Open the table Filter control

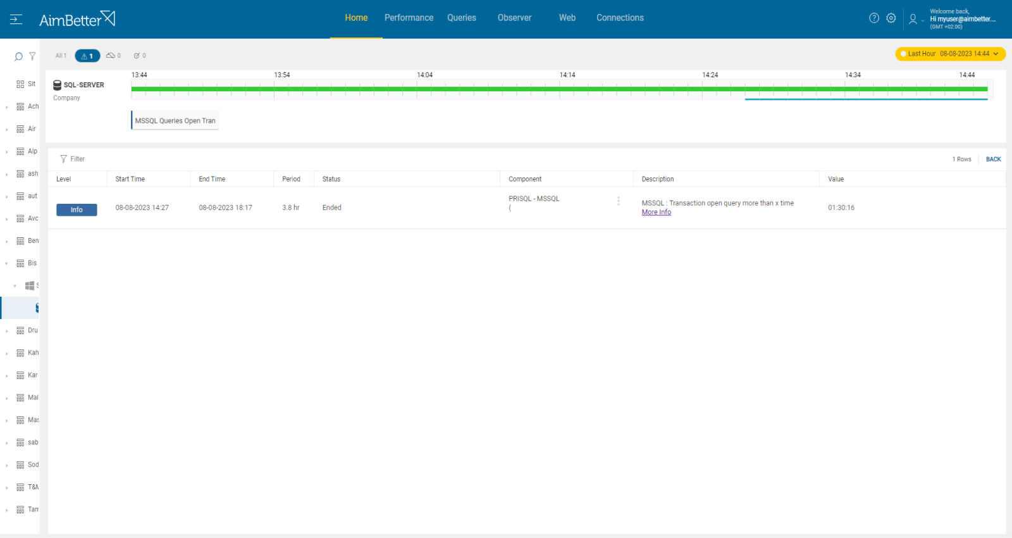72,159
